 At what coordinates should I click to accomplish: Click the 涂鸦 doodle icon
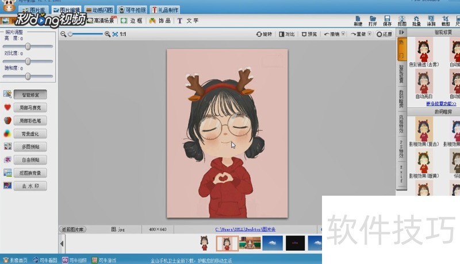(x=431, y=21)
